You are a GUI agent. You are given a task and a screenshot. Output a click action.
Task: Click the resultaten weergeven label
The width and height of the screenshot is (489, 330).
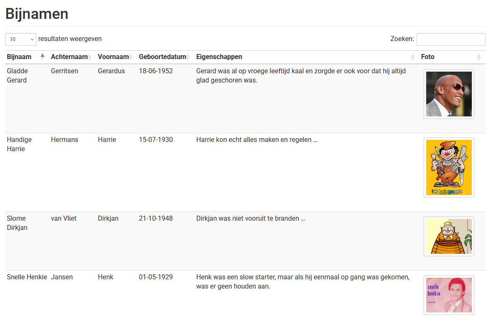click(70, 39)
